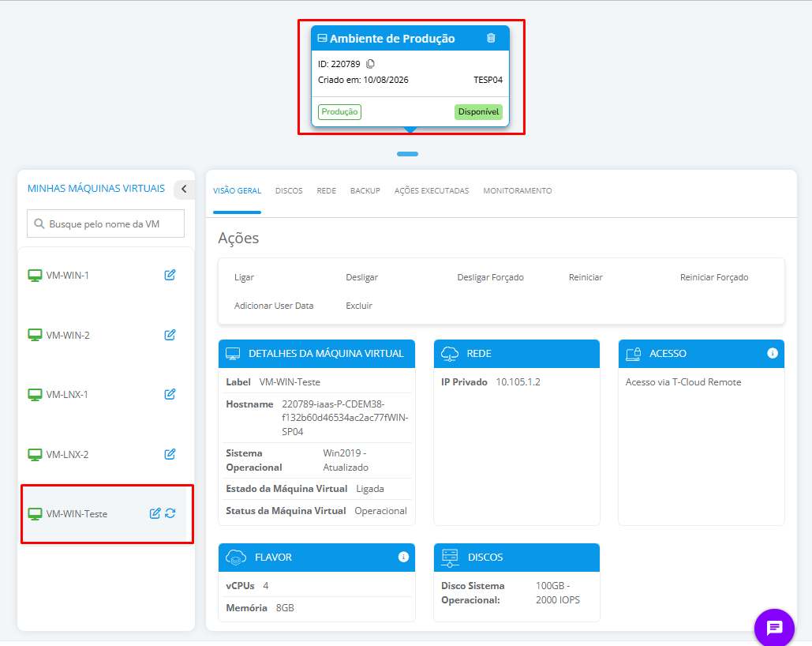Switch to Discos tab
The height and width of the screenshot is (646, 812).
point(289,191)
